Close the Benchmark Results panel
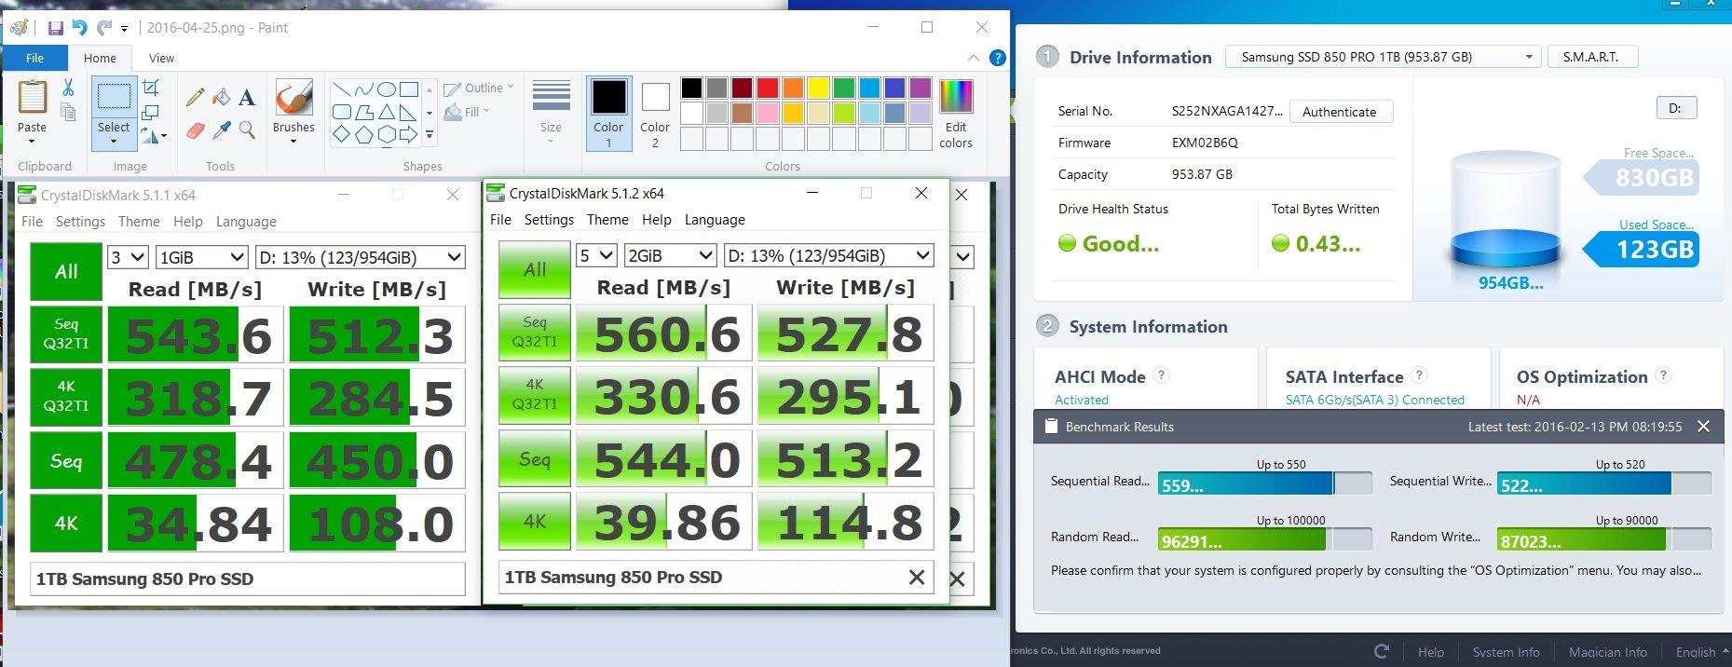The width and height of the screenshot is (1732, 667). tap(1703, 427)
